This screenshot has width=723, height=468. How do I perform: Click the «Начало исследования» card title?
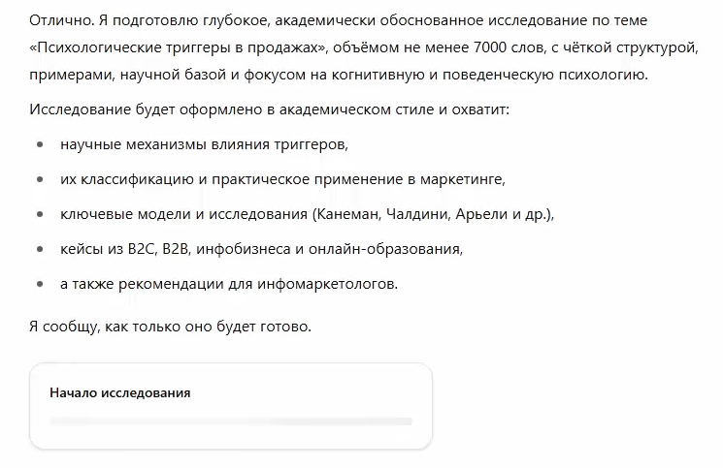[x=120, y=393]
